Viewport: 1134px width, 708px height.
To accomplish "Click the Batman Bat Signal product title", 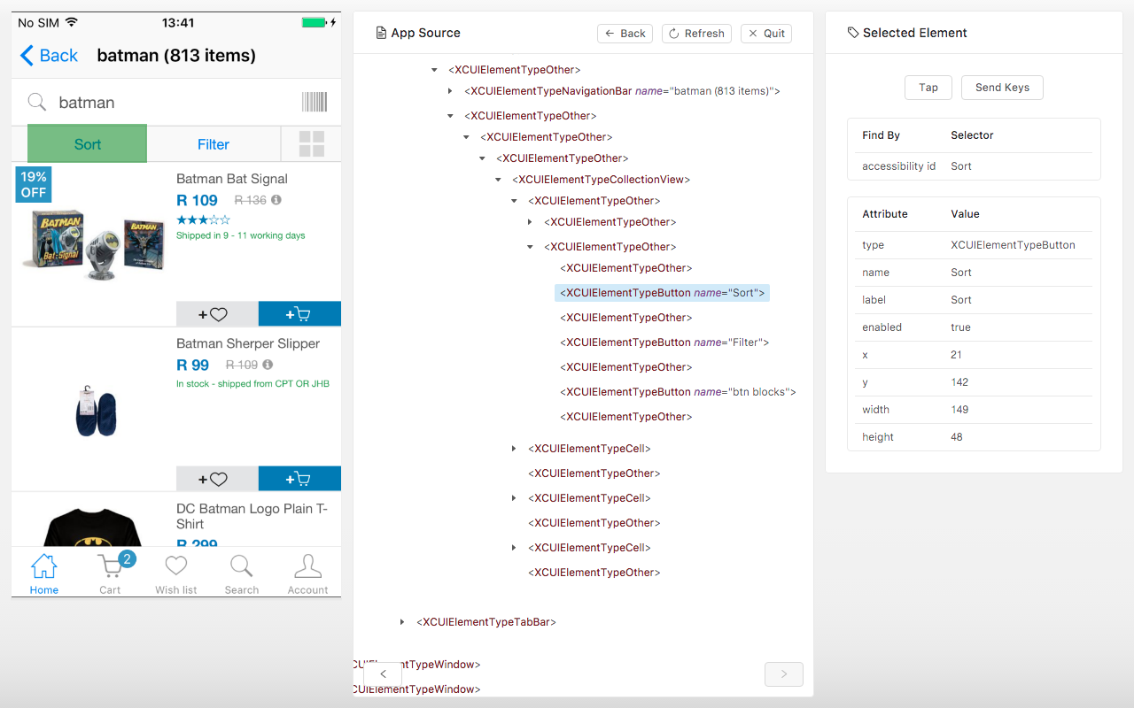I will [232, 179].
